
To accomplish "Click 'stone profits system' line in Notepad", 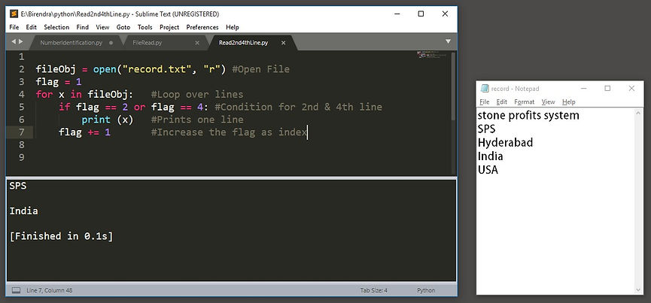I will [x=528, y=115].
